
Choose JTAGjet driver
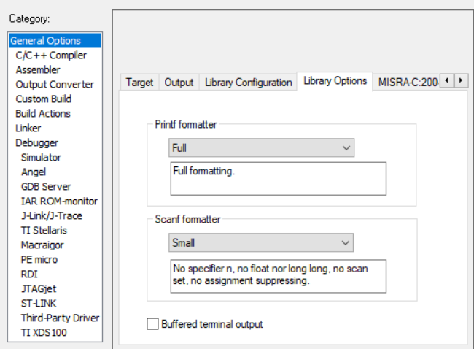39,288
